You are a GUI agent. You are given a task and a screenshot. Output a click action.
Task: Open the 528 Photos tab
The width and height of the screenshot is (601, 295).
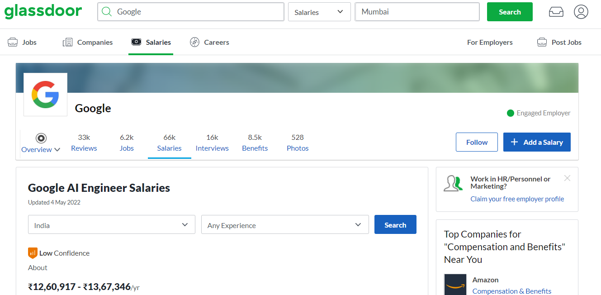click(x=298, y=143)
